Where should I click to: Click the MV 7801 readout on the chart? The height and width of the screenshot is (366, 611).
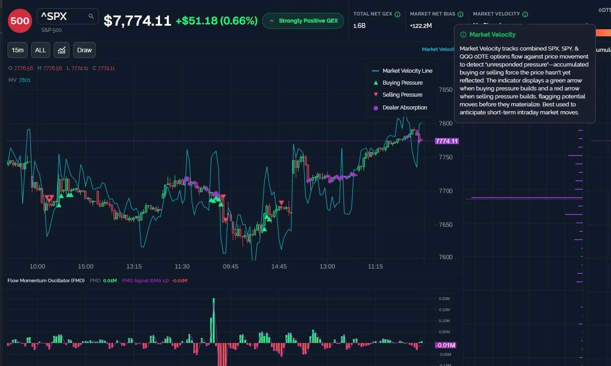20,80
